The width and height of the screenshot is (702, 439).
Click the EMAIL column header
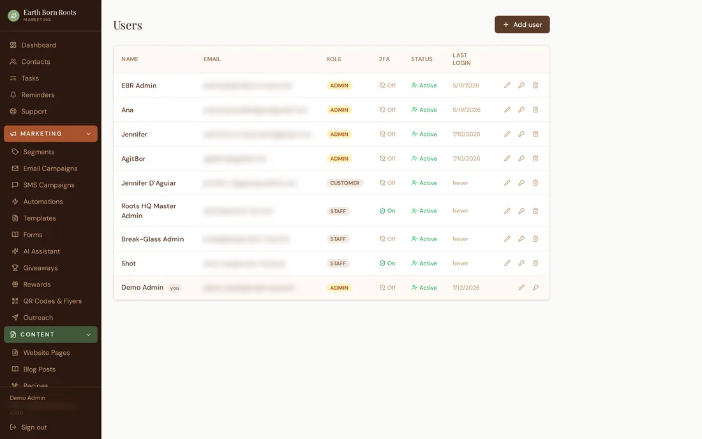click(x=212, y=59)
